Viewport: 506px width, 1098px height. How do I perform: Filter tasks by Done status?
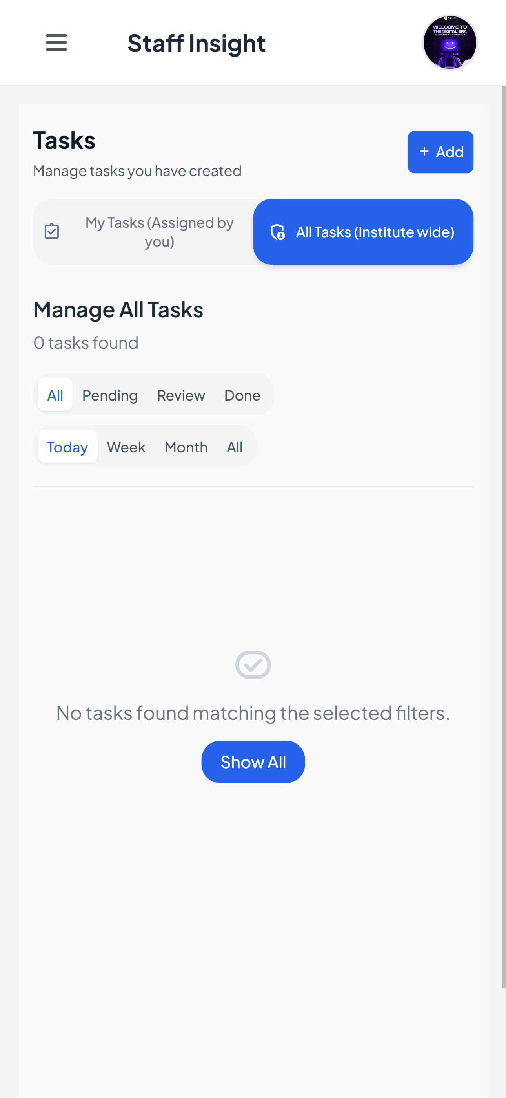(242, 395)
